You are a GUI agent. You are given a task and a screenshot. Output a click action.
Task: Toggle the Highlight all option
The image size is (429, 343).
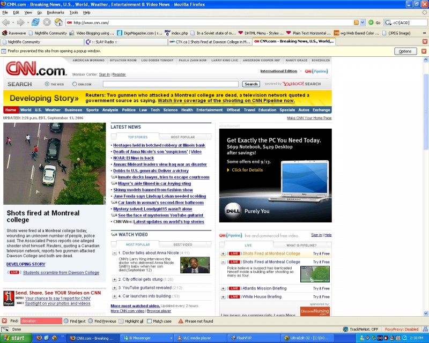[x=131, y=321]
